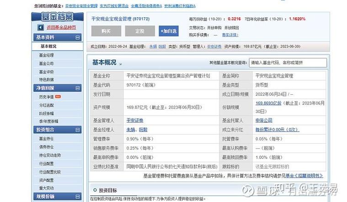Click the gray 购买 button
Viewport: 347px width, 202px height.
click(x=106, y=31)
